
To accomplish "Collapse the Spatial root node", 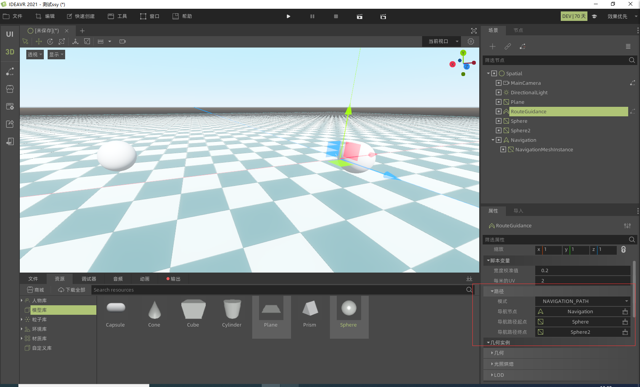I will [x=488, y=73].
